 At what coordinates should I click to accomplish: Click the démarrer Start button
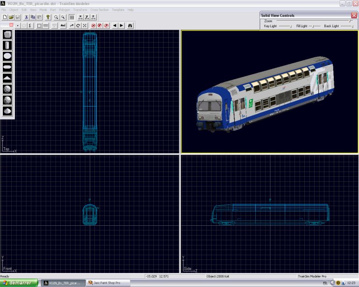(x=19, y=283)
